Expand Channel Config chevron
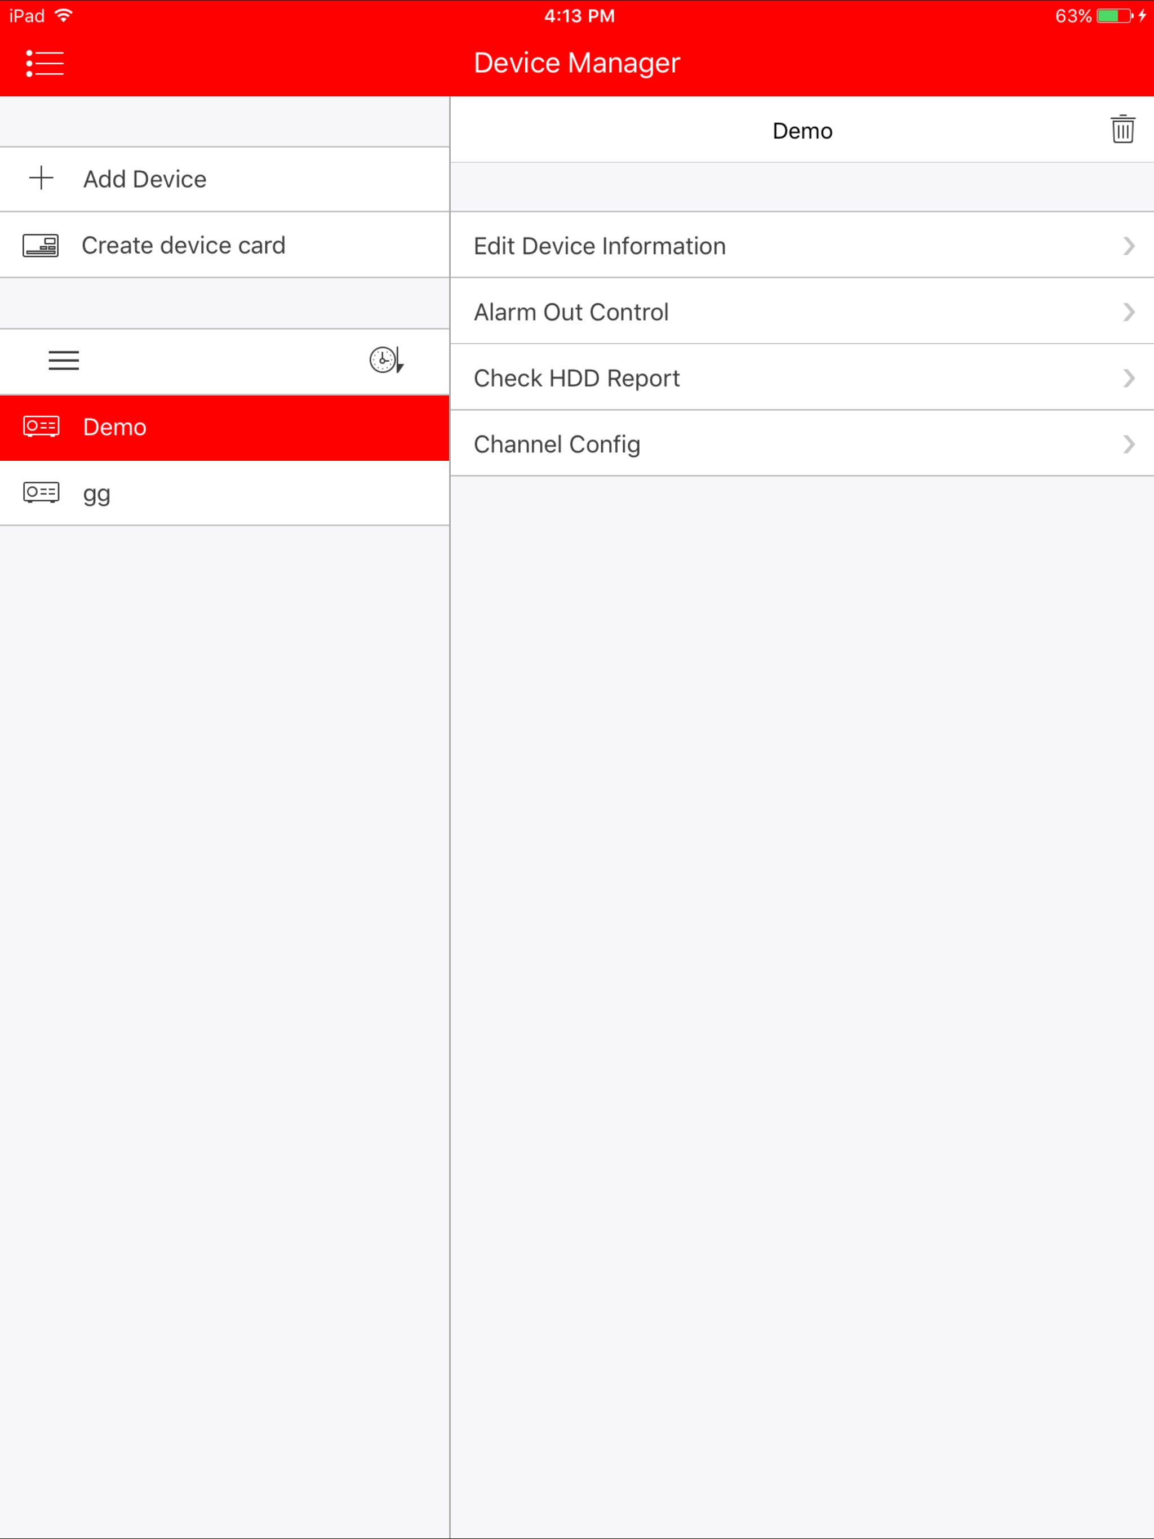Image resolution: width=1154 pixels, height=1539 pixels. (1128, 444)
